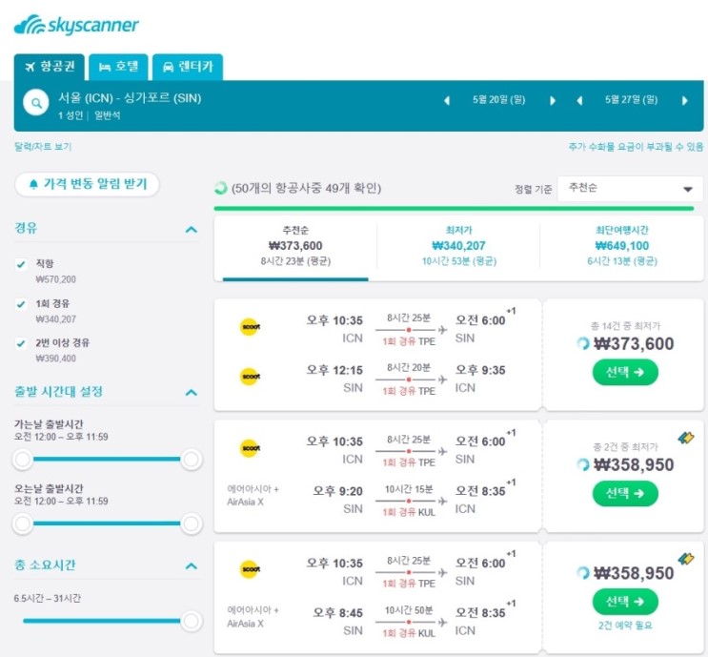
Task: Open the 달력/차트 보기 link
Action: pos(43,147)
